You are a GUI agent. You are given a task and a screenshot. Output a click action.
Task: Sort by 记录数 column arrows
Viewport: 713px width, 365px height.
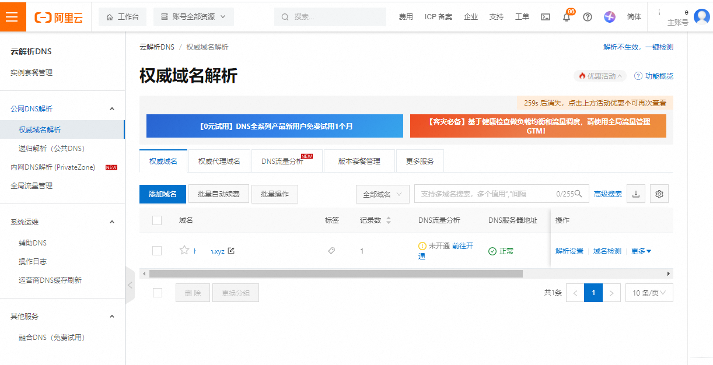389,220
